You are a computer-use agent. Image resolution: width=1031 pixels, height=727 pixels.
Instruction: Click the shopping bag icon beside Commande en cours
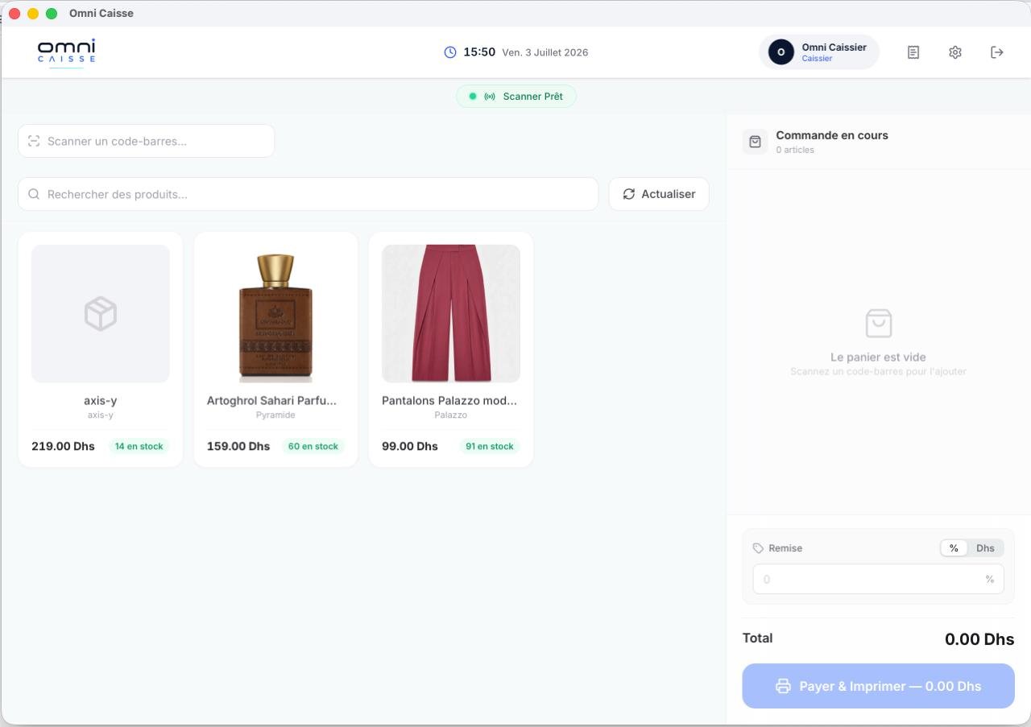pyautogui.click(x=755, y=142)
